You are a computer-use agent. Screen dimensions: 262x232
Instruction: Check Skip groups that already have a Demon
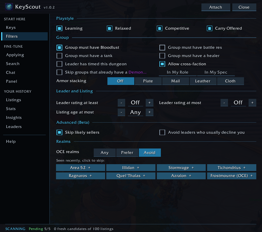tap(59, 72)
